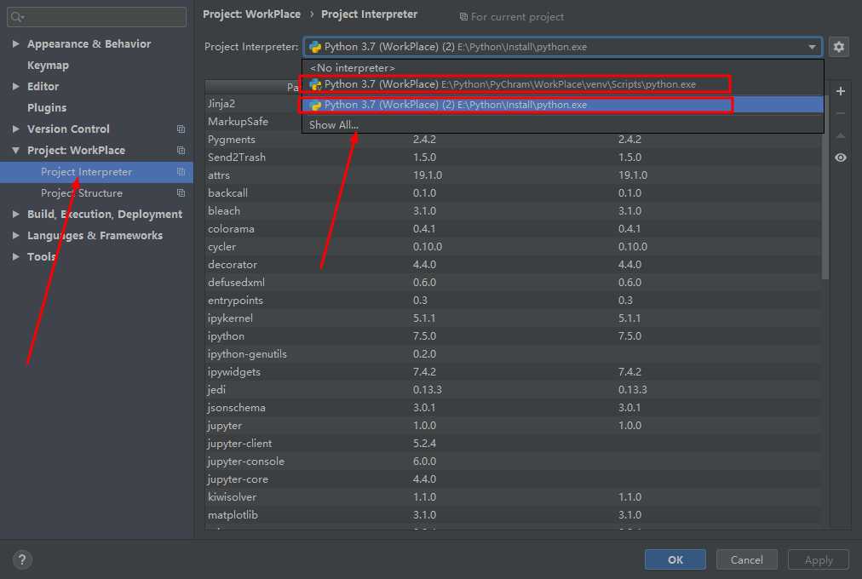
Task: Select the kiwisolver package row
Action: coord(514,497)
